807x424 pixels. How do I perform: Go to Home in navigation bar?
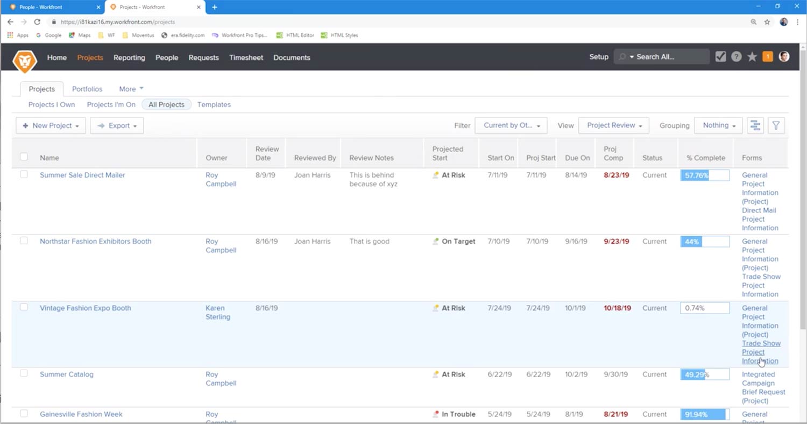click(x=57, y=58)
